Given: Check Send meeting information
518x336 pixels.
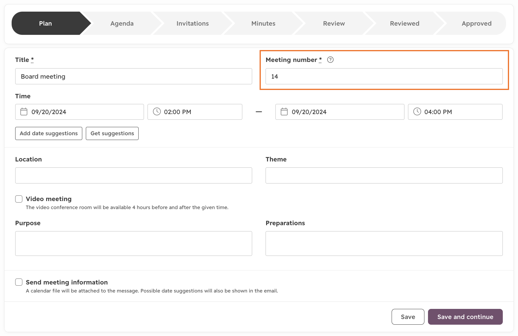Looking at the screenshot, I should click(x=18, y=282).
